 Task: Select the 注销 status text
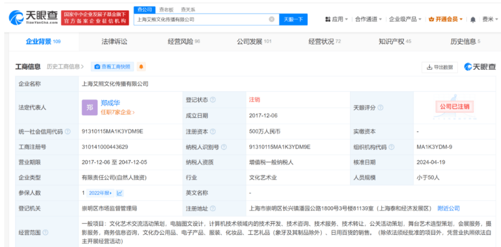[x=255, y=100]
